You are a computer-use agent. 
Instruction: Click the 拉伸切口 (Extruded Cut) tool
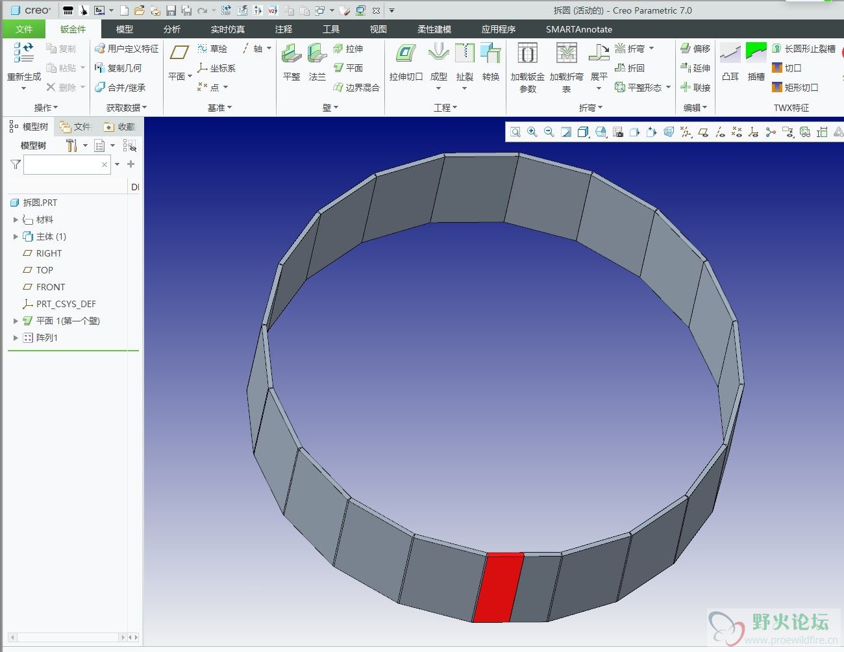[406, 62]
